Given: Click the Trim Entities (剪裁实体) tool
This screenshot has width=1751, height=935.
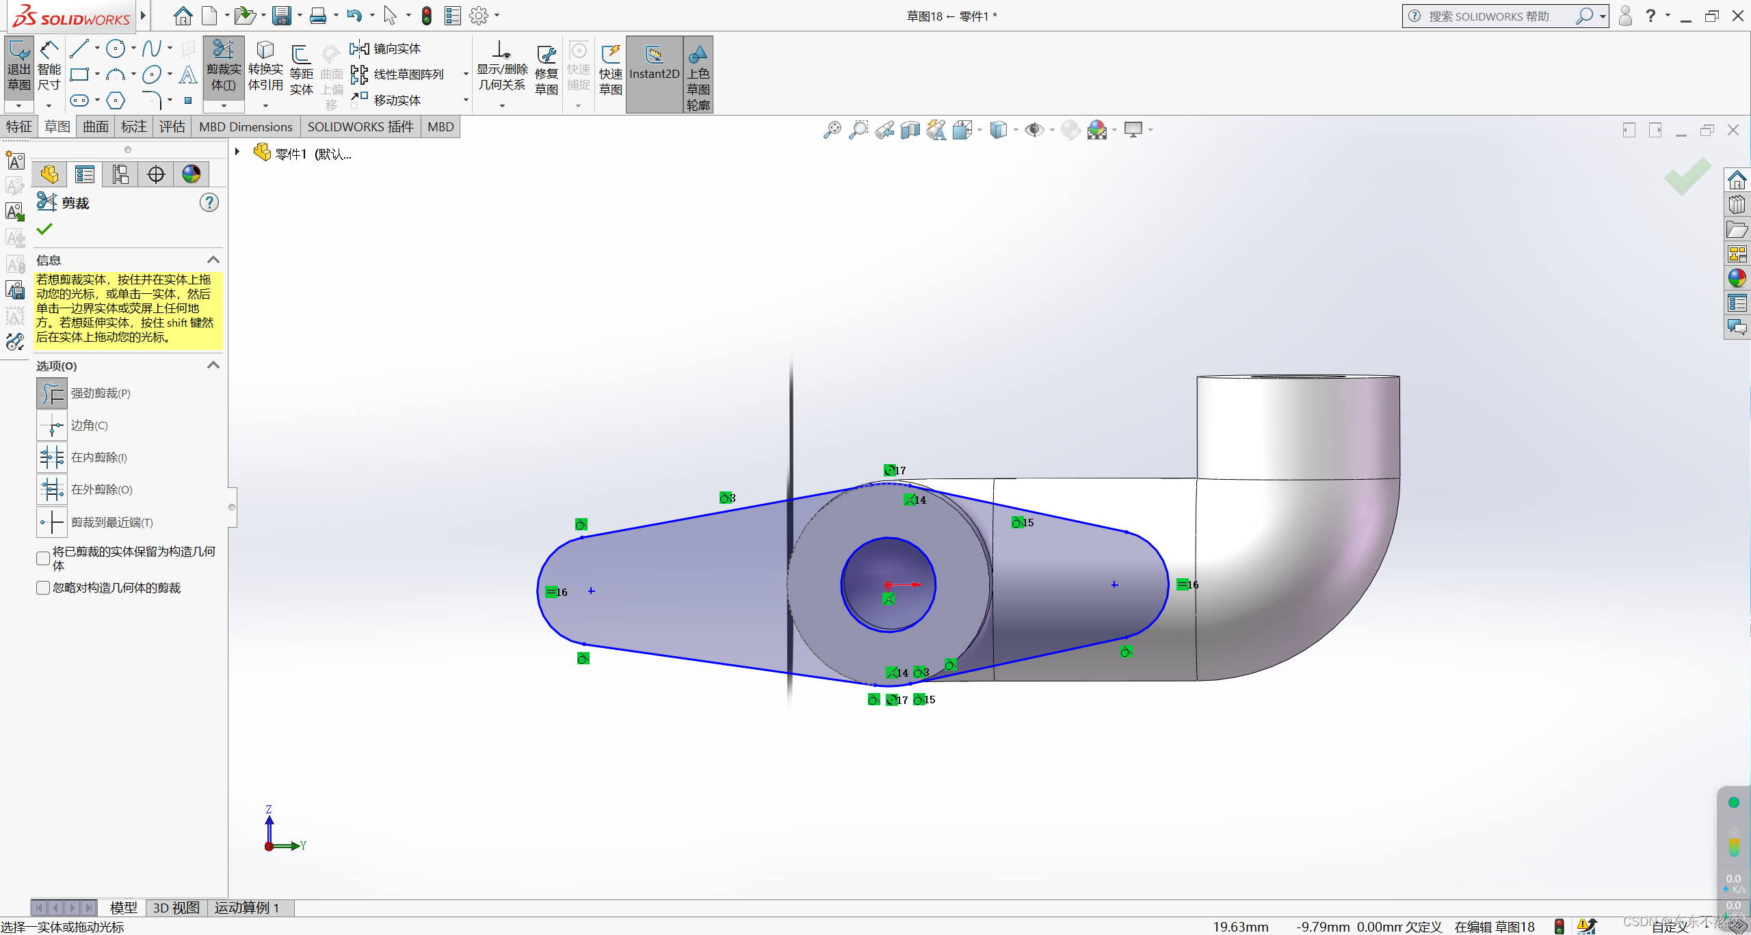Looking at the screenshot, I should click(x=224, y=67).
